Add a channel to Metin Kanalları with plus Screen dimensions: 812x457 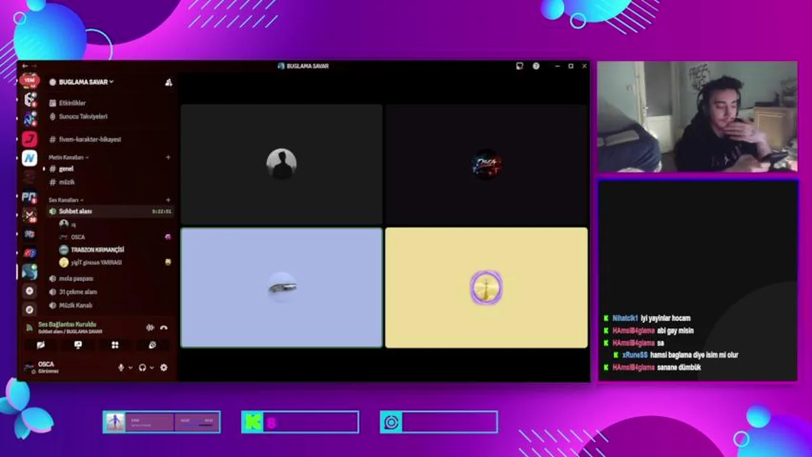tap(168, 157)
